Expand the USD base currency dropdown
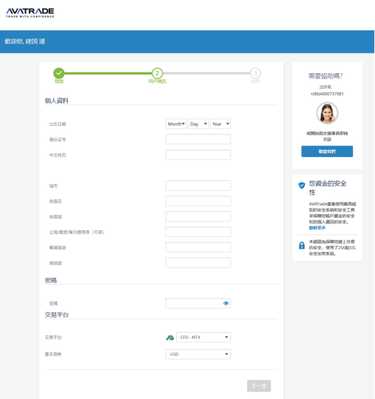The height and width of the screenshot is (399, 375). click(x=198, y=354)
